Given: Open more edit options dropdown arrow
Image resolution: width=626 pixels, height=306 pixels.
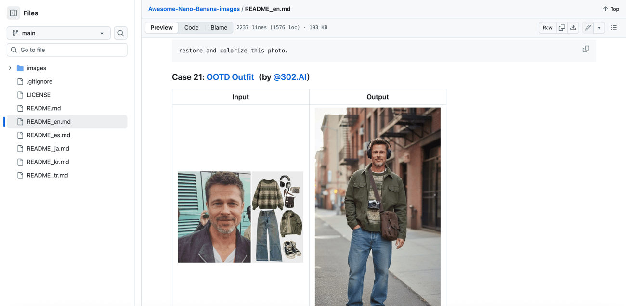Looking at the screenshot, I should [x=599, y=28].
